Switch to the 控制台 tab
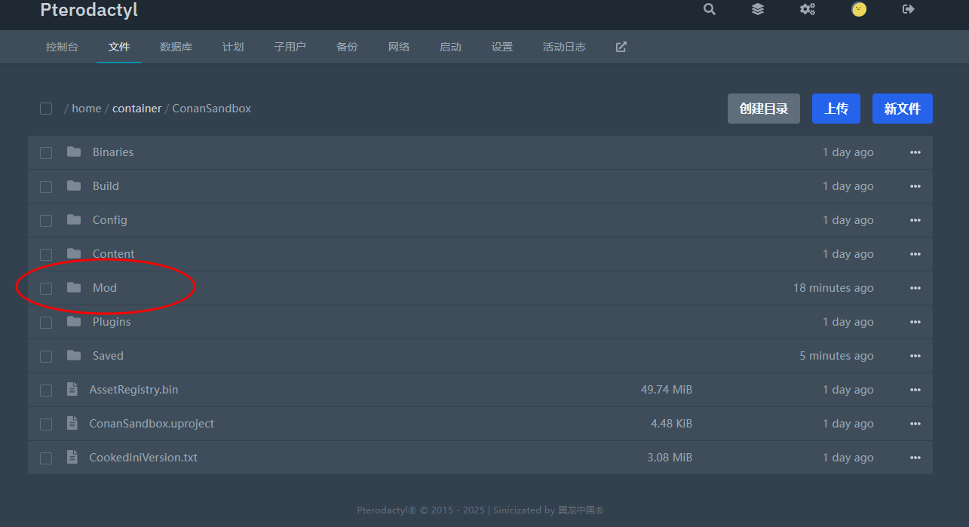 click(x=62, y=47)
